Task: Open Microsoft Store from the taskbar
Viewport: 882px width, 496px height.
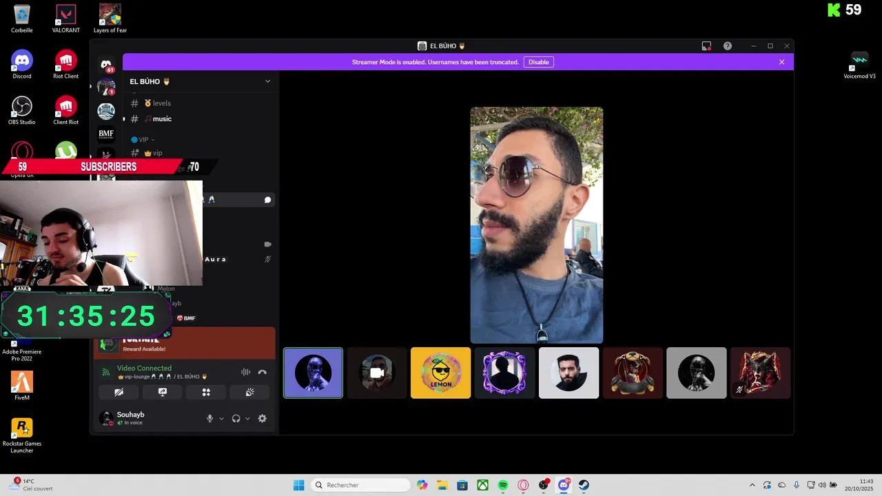Action: [462, 485]
